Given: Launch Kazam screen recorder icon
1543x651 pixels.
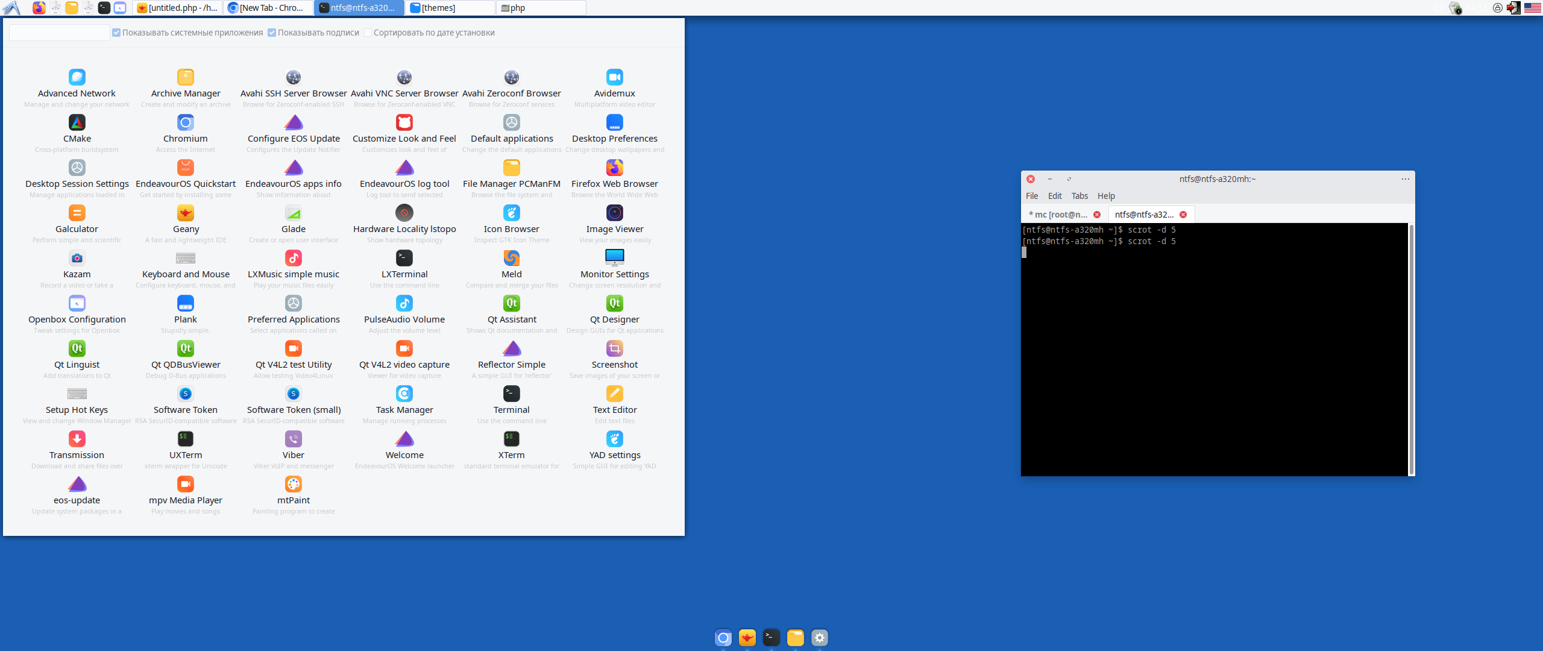Looking at the screenshot, I should pos(77,258).
